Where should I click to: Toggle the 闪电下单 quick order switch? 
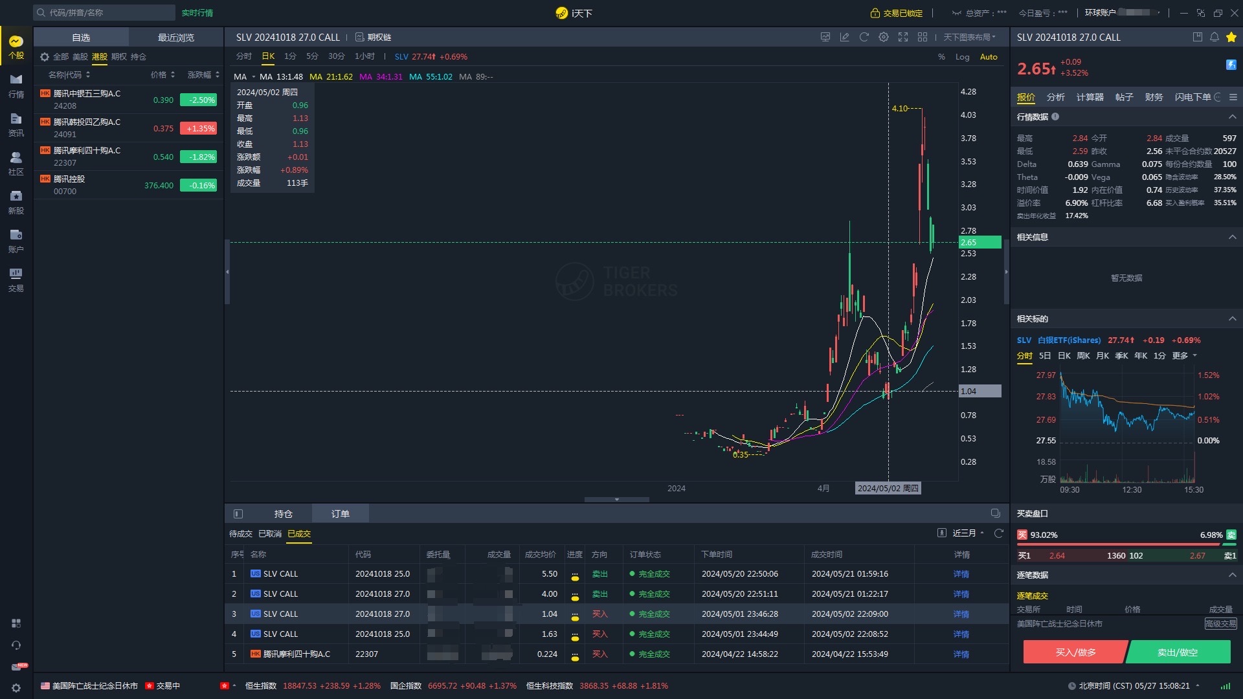(x=1218, y=97)
